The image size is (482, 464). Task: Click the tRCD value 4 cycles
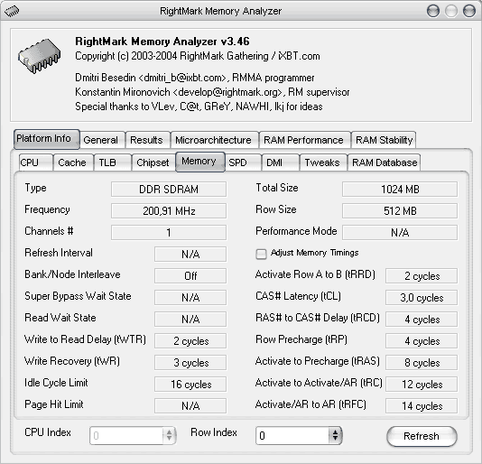pos(422,320)
